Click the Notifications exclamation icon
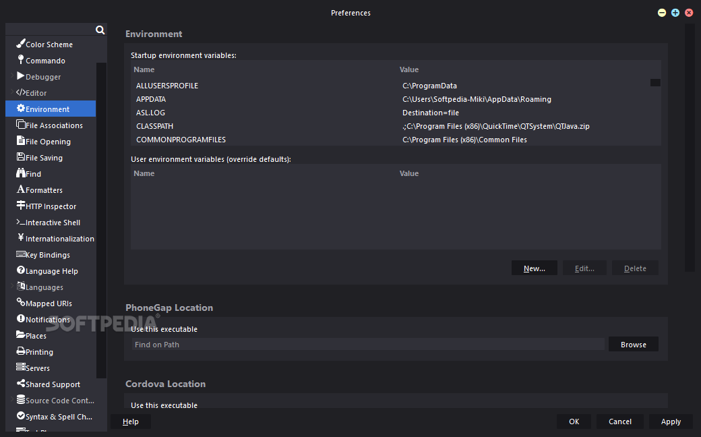The image size is (701, 437). (x=21, y=318)
